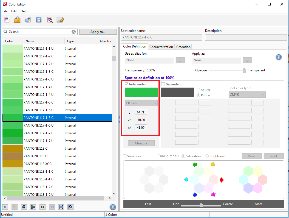Add a new color with the plus-square icon
The height and width of the screenshot is (218, 289).
pyautogui.click(x=5, y=207)
